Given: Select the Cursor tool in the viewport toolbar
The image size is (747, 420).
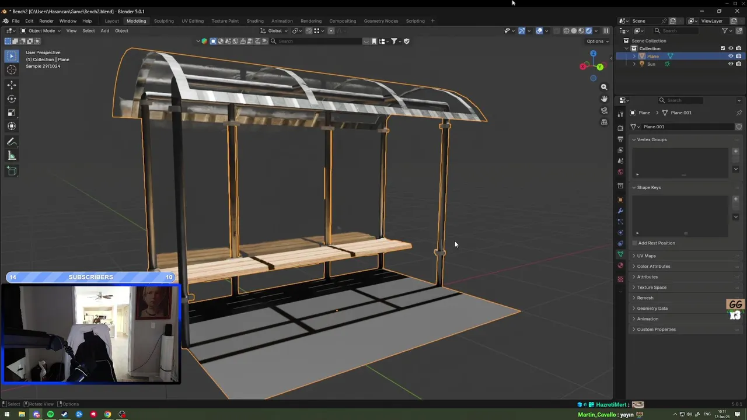Looking at the screenshot, I should [x=12, y=70].
